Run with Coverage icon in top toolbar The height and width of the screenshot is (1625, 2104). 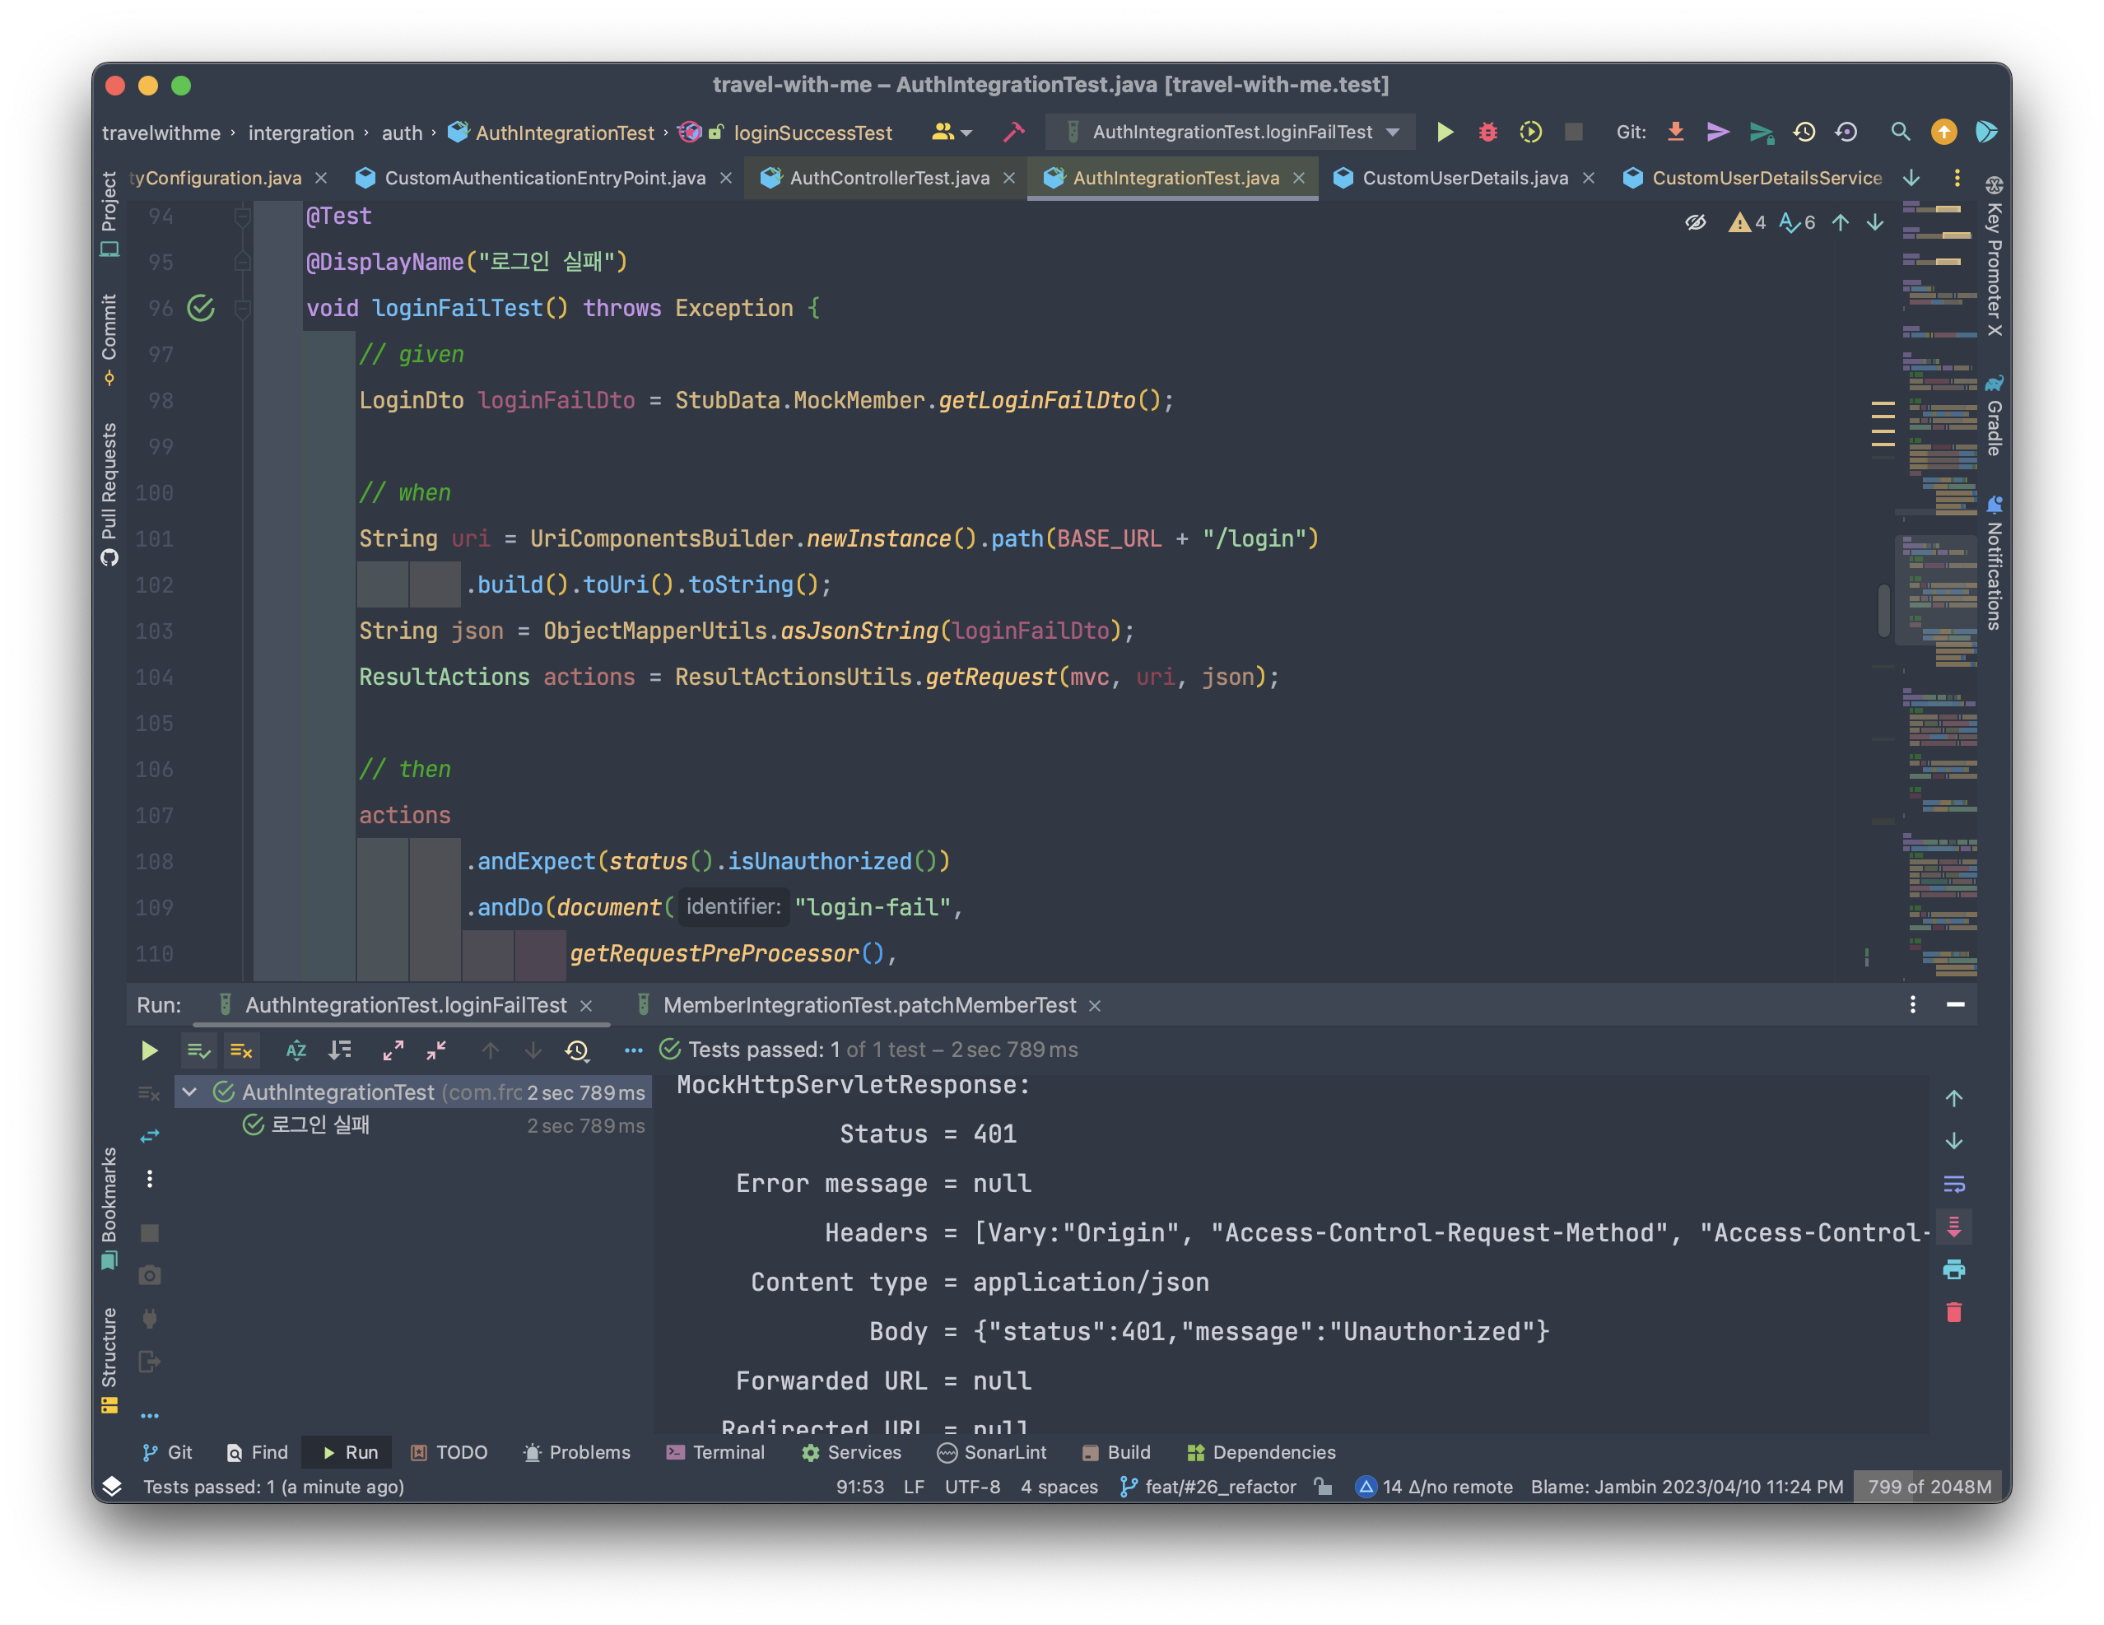1529,132
